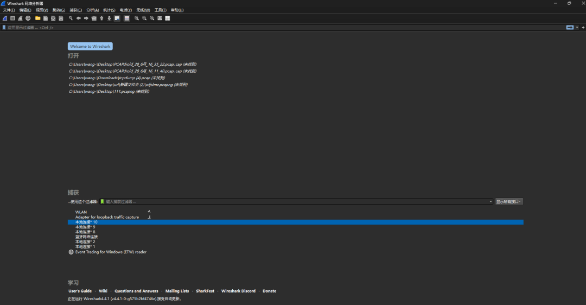Zoom in main window text icon
The image size is (586, 305).
click(x=136, y=18)
